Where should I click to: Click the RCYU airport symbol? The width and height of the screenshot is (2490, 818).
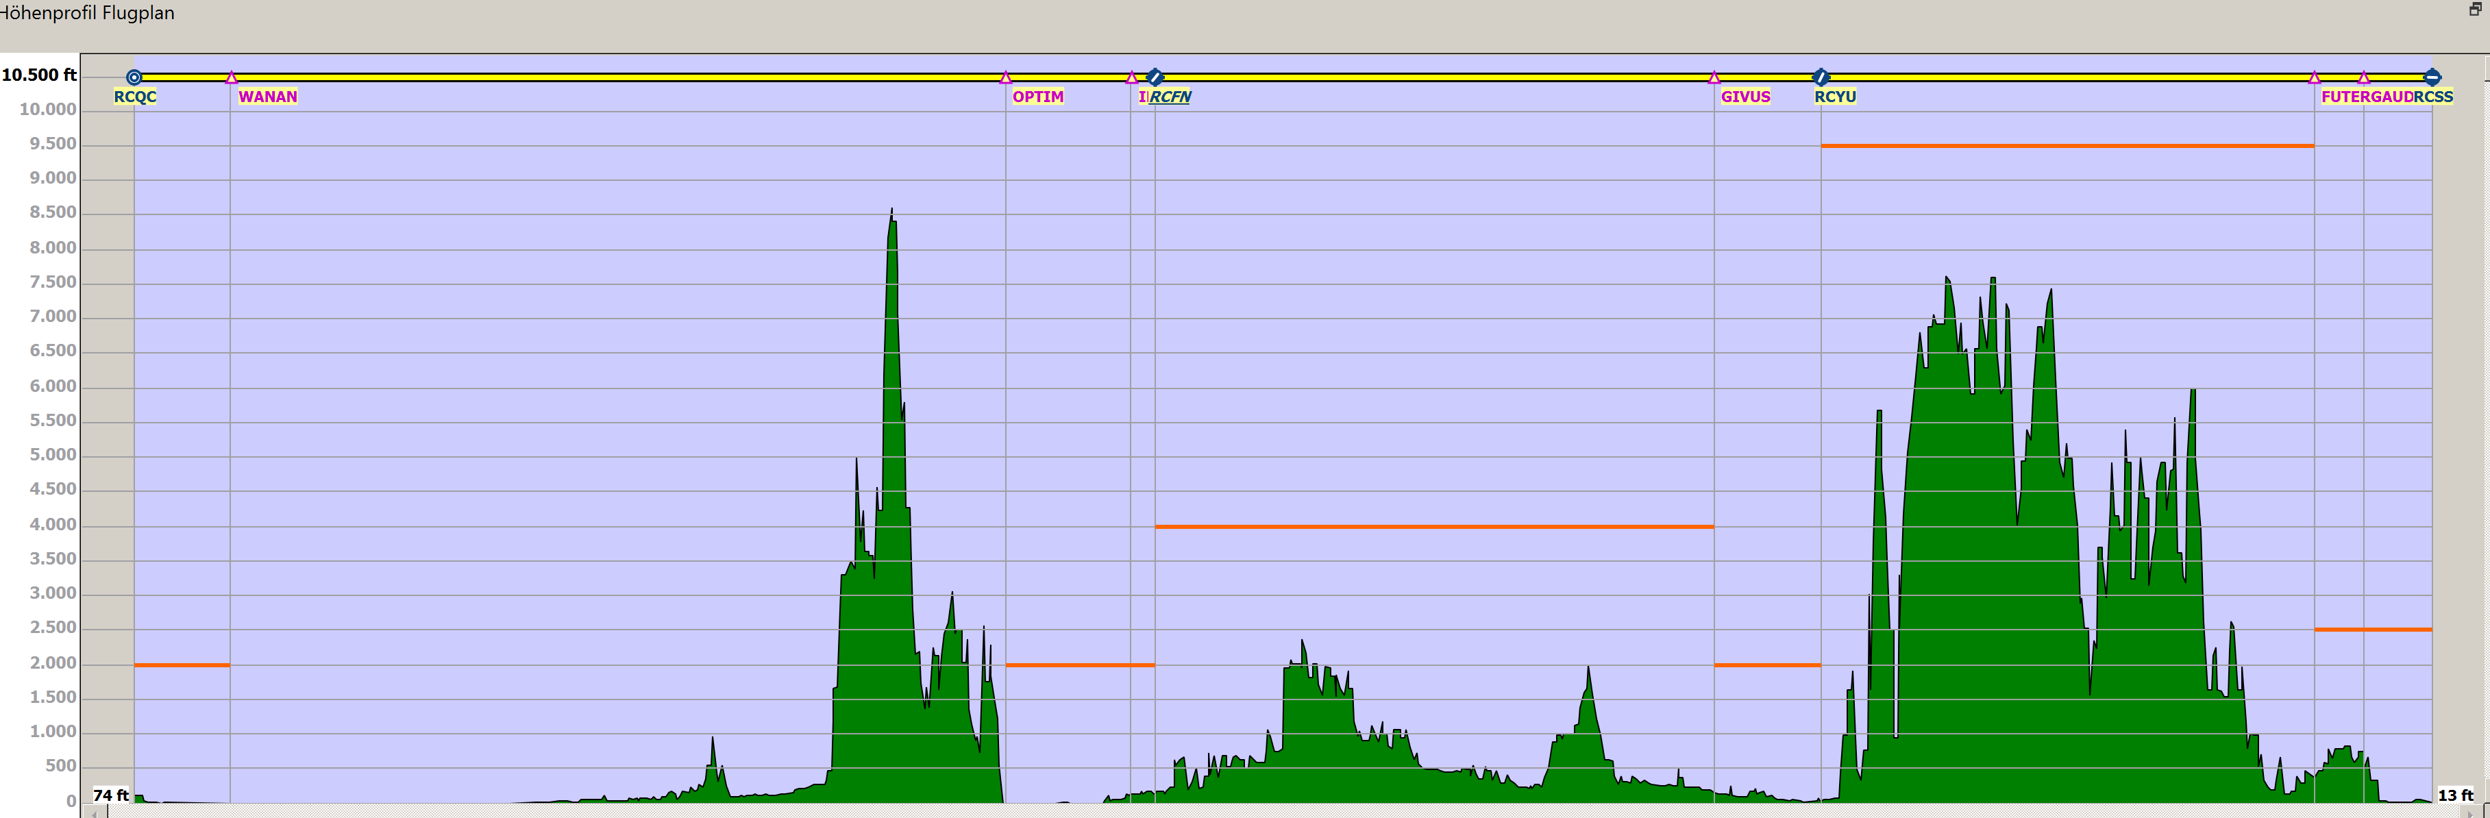pyautogui.click(x=1821, y=77)
